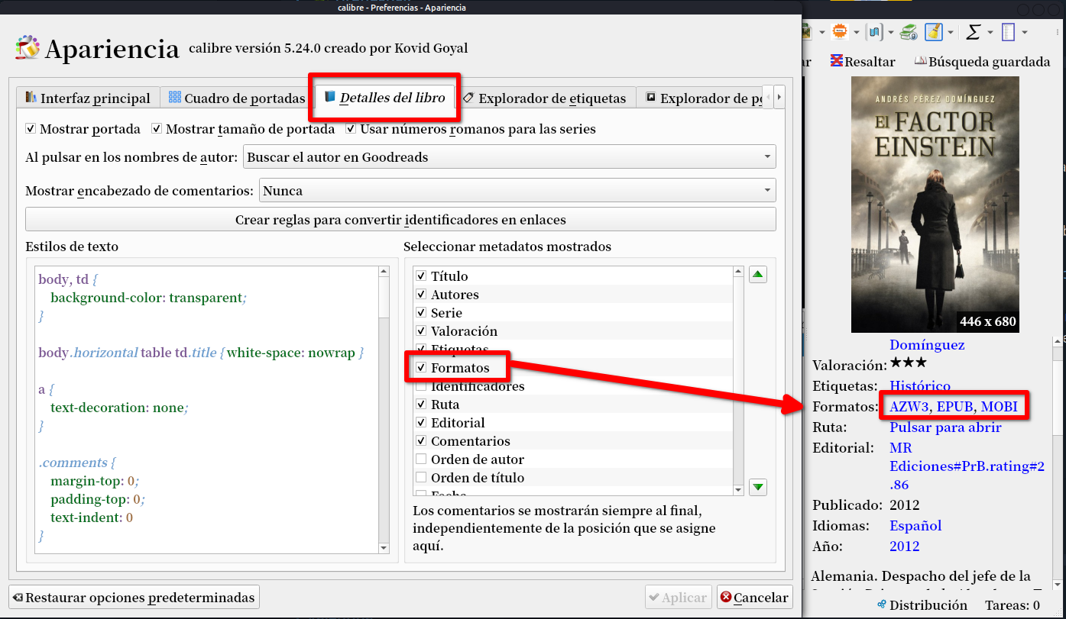Open the author name click action dropdown

[x=510, y=157]
